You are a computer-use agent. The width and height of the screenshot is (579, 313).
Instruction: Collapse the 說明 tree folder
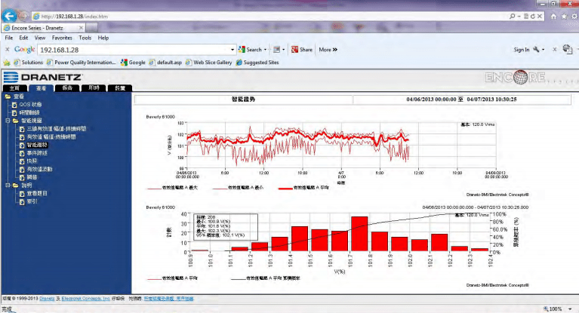[8, 185]
